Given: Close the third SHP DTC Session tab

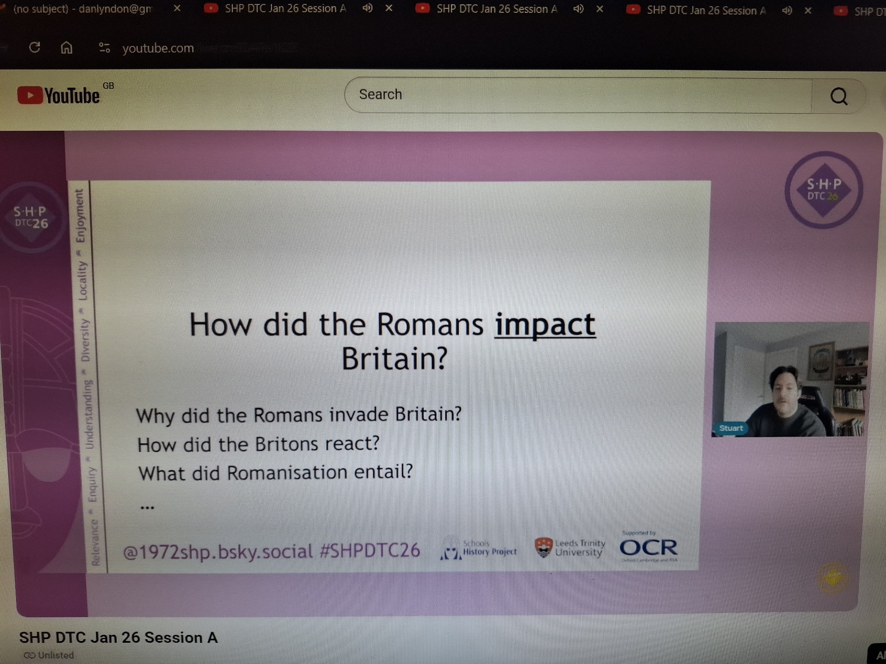Looking at the screenshot, I should click(808, 11).
